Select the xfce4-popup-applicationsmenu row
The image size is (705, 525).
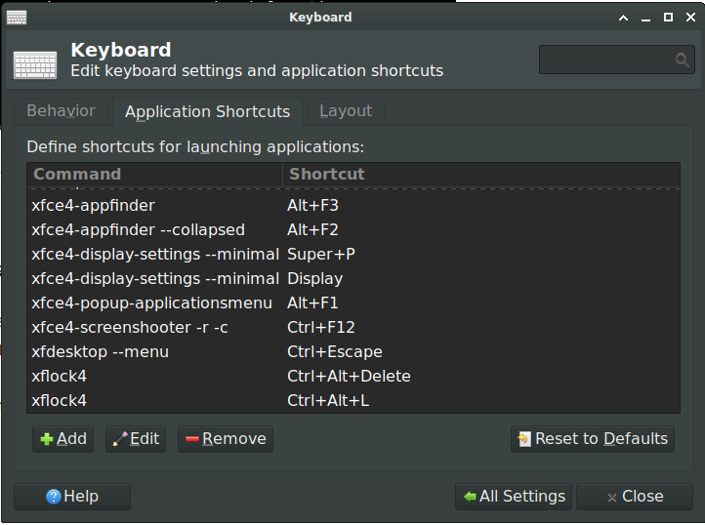[353, 303]
